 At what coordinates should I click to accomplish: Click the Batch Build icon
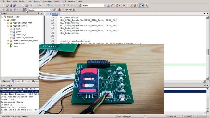[x=15, y=10]
